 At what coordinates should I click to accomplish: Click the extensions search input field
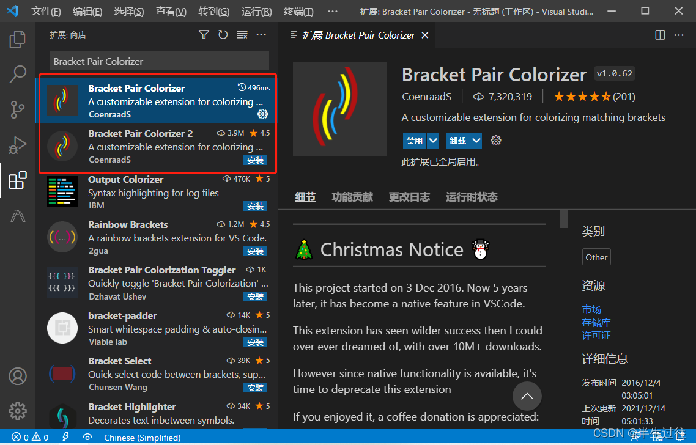pos(160,61)
